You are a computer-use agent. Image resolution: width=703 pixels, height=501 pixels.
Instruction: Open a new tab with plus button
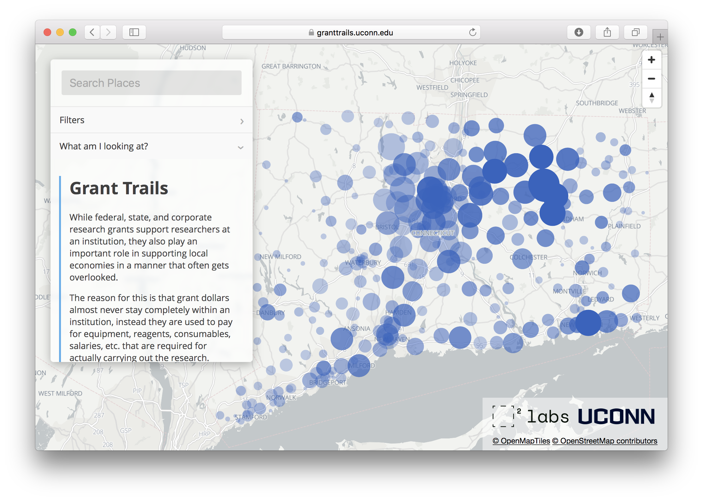click(x=660, y=37)
